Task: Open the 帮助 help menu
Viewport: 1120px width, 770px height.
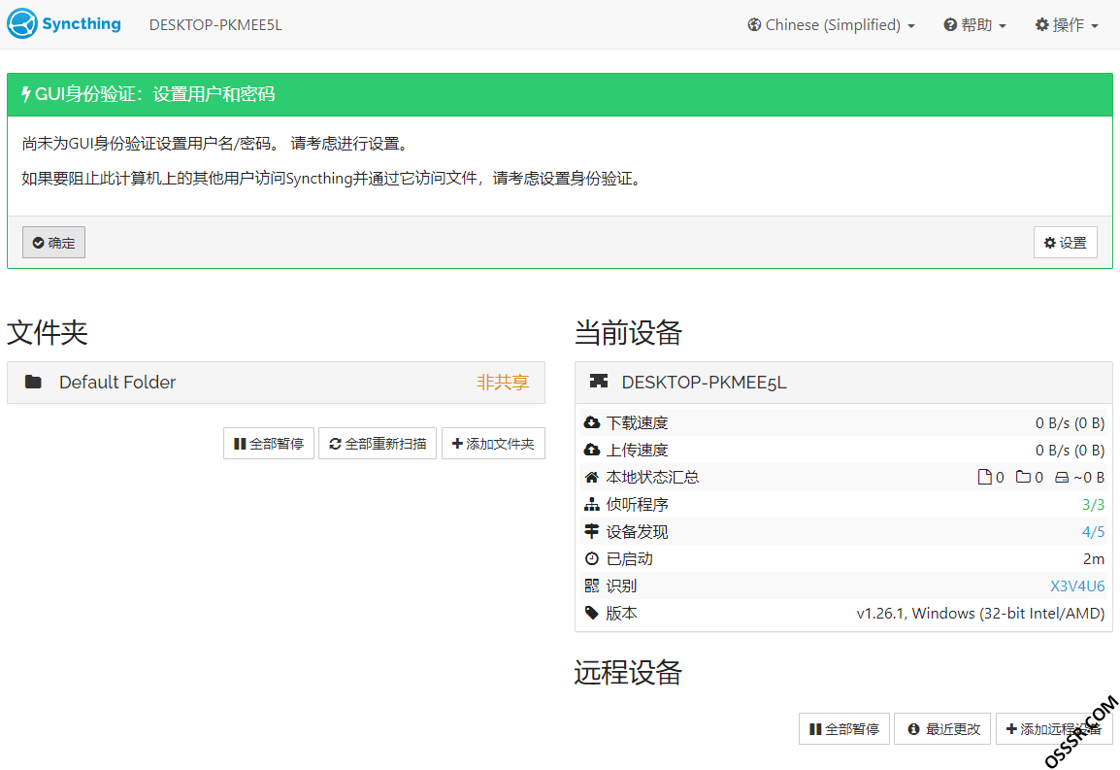Action: (975, 25)
